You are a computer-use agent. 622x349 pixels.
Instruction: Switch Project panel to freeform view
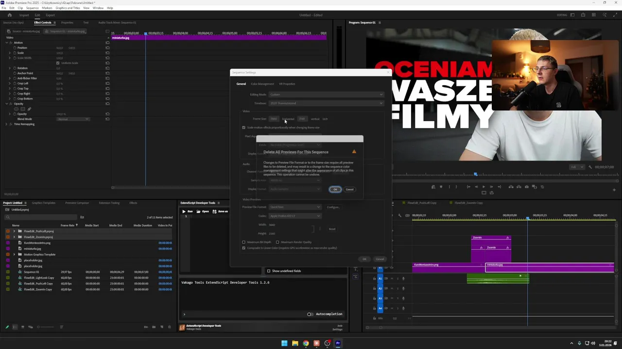coord(31,327)
